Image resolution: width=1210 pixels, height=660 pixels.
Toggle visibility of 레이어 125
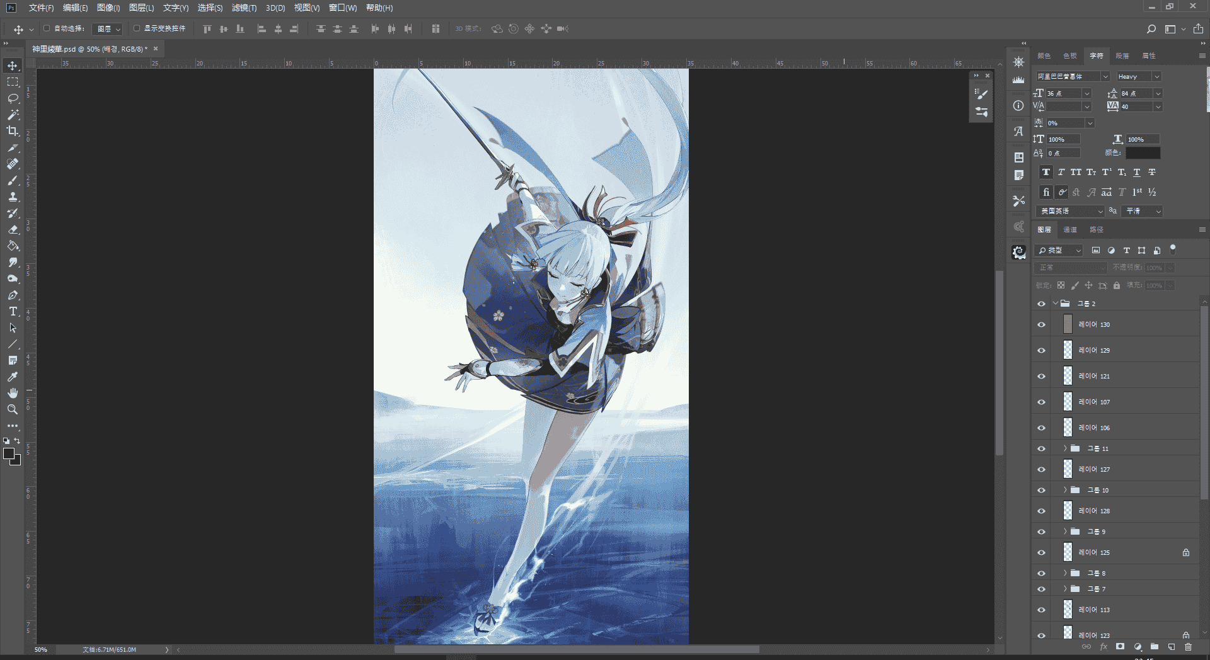point(1041,553)
